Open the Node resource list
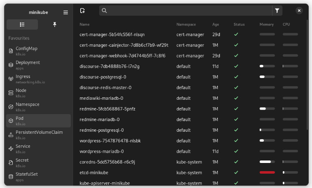Image resolution: width=312 pixels, height=188 pixels. (x=38, y=93)
